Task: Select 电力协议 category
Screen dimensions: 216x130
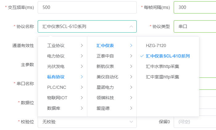Action: pos(63,56)
